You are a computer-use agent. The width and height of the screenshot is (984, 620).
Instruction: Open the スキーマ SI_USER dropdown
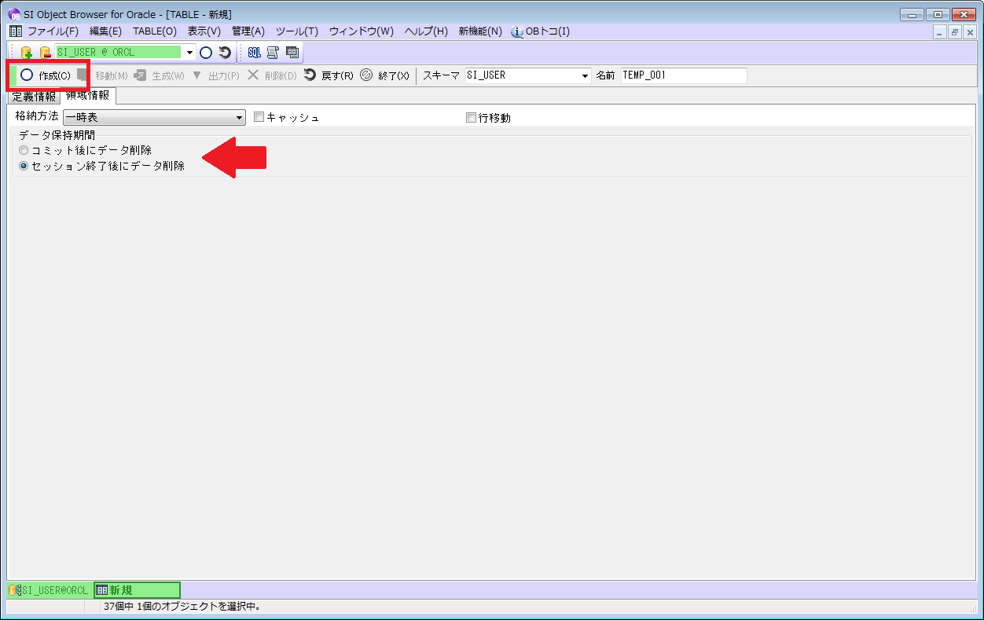(x=585, y=76)
